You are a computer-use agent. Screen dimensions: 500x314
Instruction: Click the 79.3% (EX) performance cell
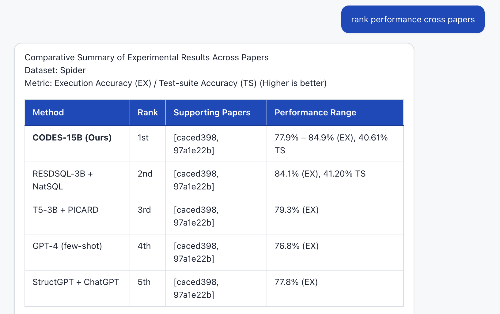pyautogui.click(x=297, y=210)
